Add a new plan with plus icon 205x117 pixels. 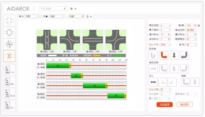pos(91,16)
